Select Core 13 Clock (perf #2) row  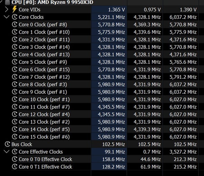(44, 122)
